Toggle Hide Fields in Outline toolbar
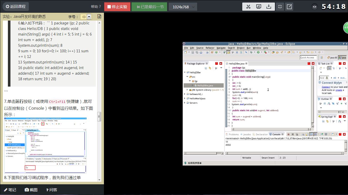 click(x=333, y=104)
